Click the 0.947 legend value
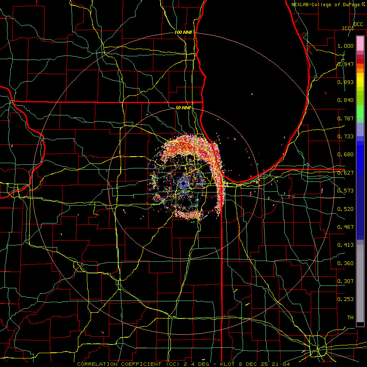367x367 pixels. pos(345,64)
